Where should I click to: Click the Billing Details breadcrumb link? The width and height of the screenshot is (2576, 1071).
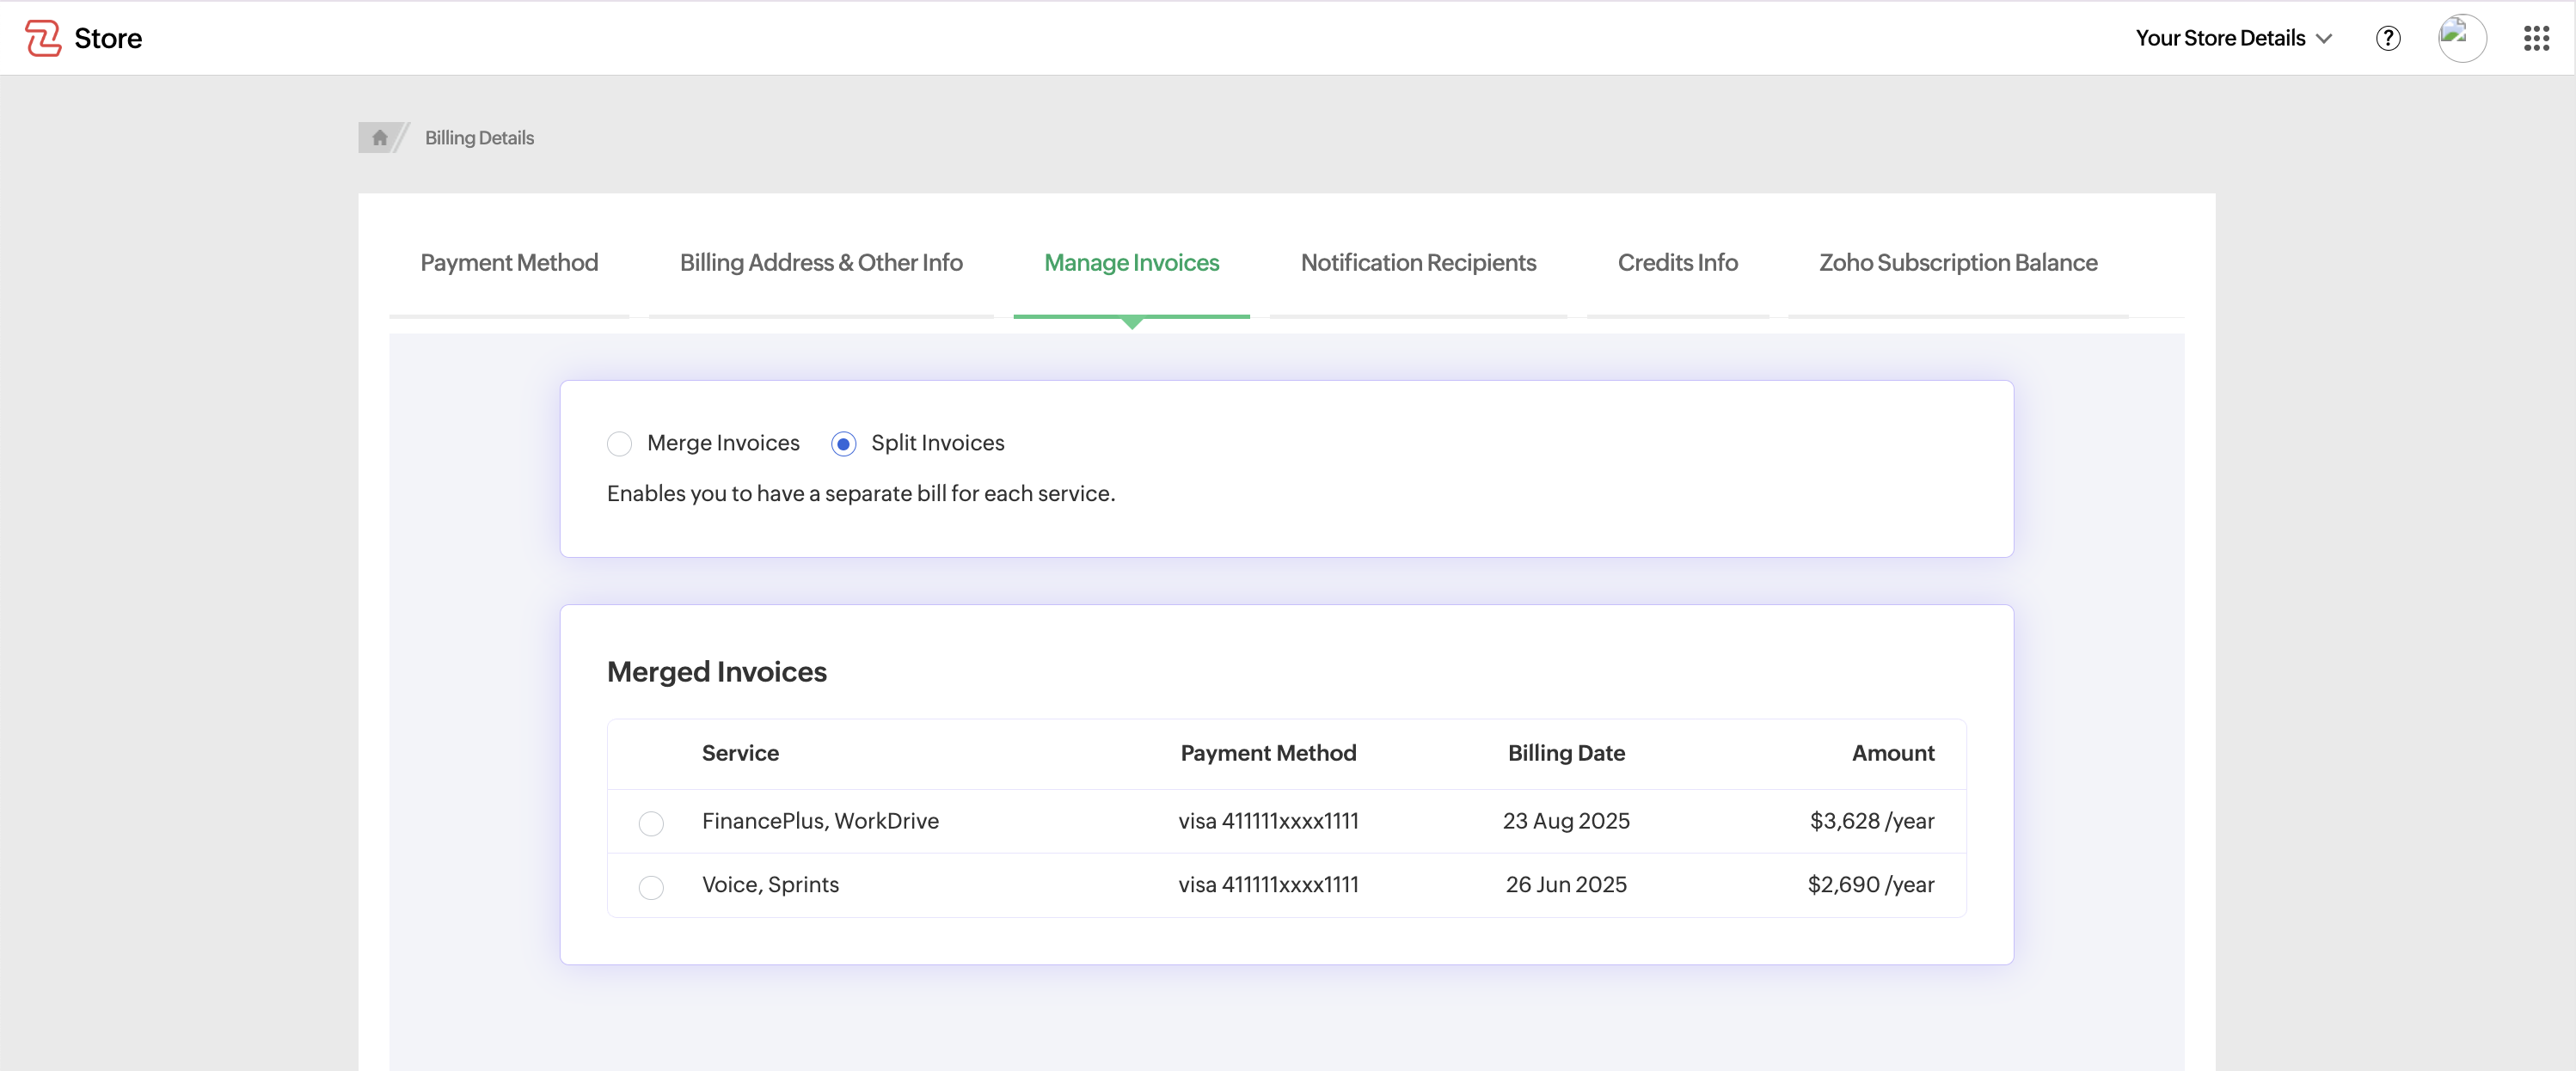click(x=479, y=138)
